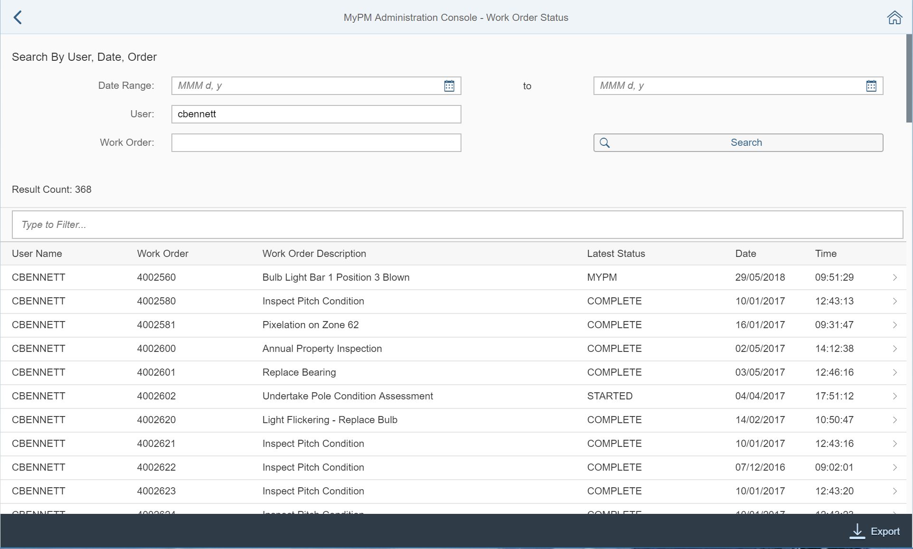Expand work order 4002560 row chevron
The height and width of the screenshot is (549, 913).
(894, 277)
